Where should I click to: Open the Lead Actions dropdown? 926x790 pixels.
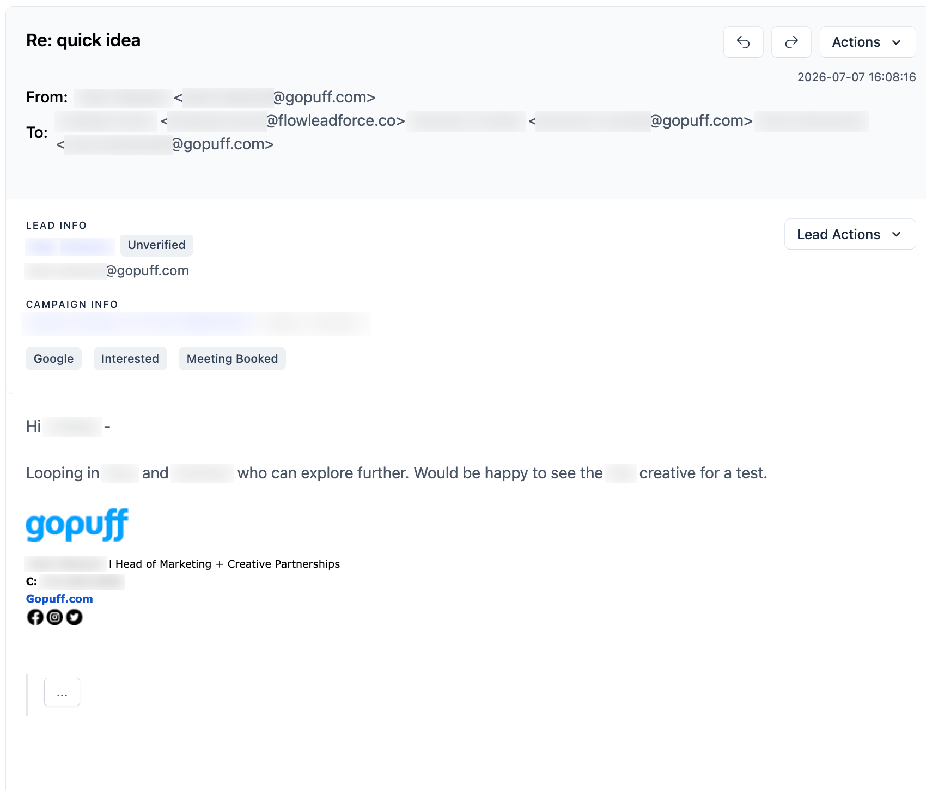(x=850, y=234)
